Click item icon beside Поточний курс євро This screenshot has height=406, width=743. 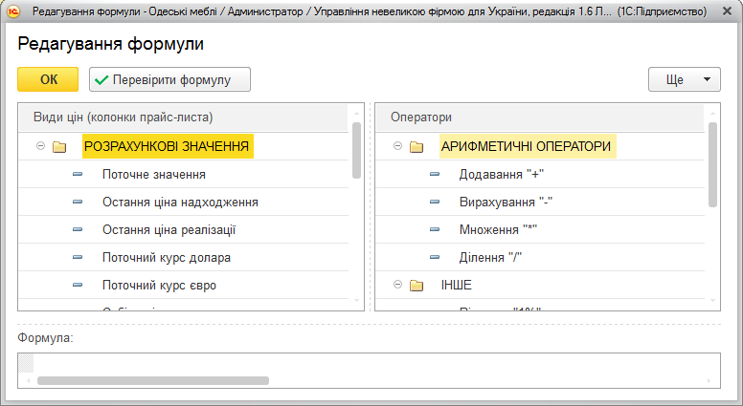[x=78, y=285]
